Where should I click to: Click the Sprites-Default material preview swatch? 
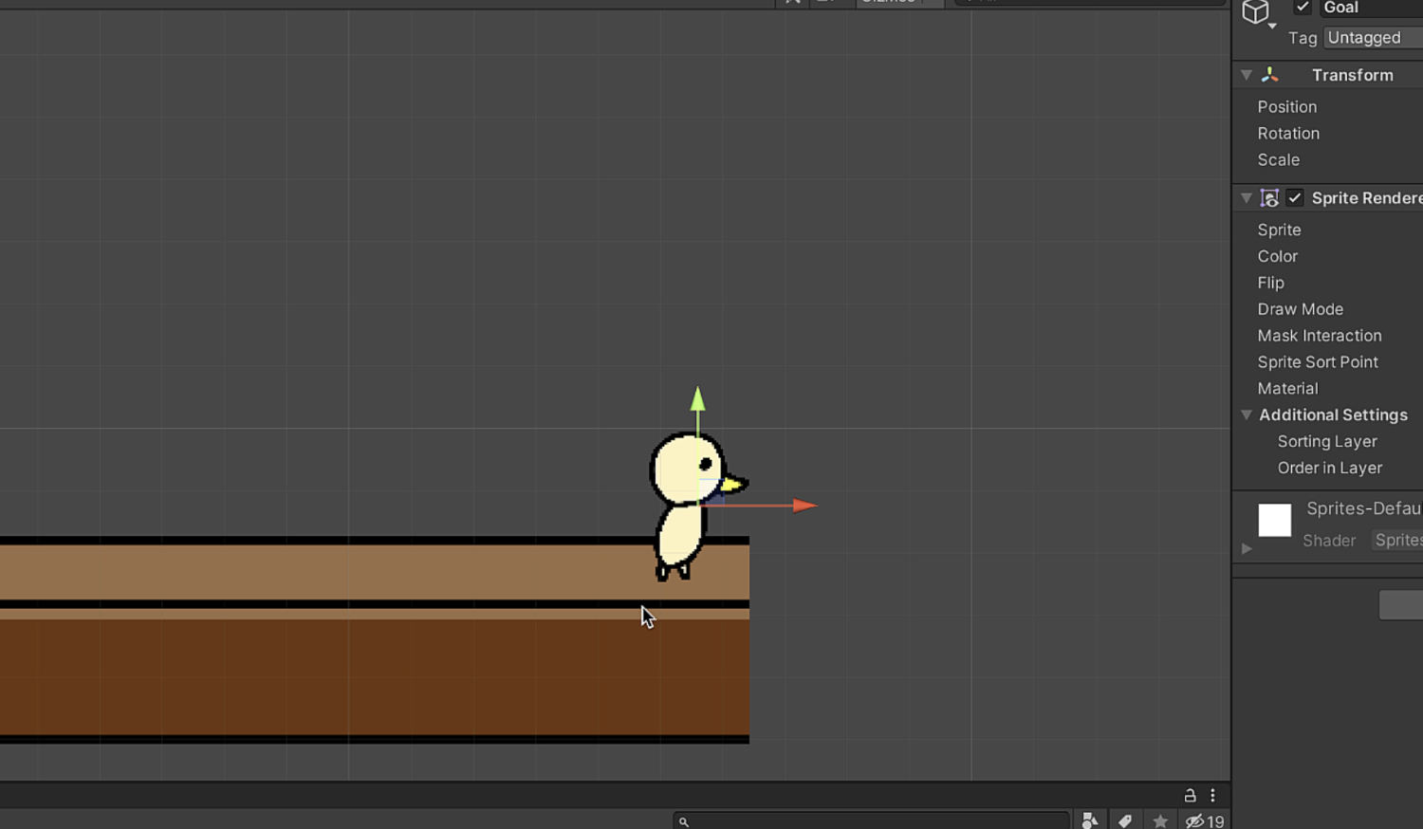click(x=1274, y=521)
